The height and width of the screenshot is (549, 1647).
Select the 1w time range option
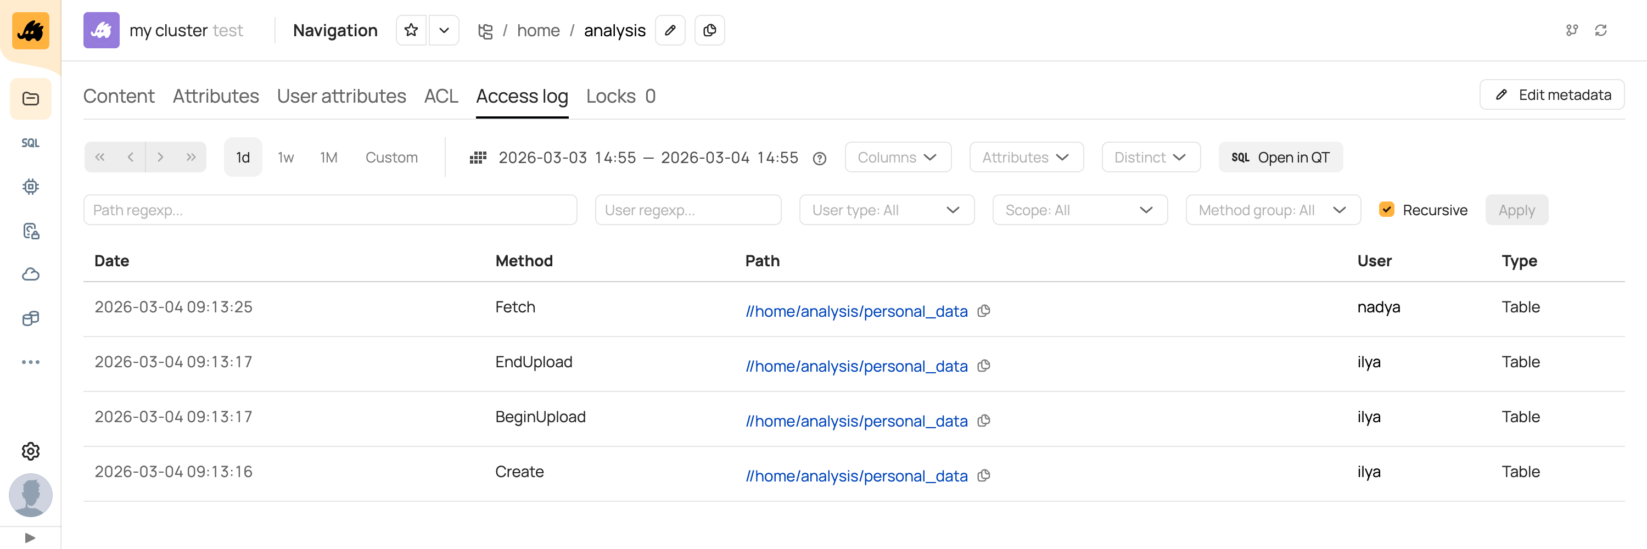point(286,157)
